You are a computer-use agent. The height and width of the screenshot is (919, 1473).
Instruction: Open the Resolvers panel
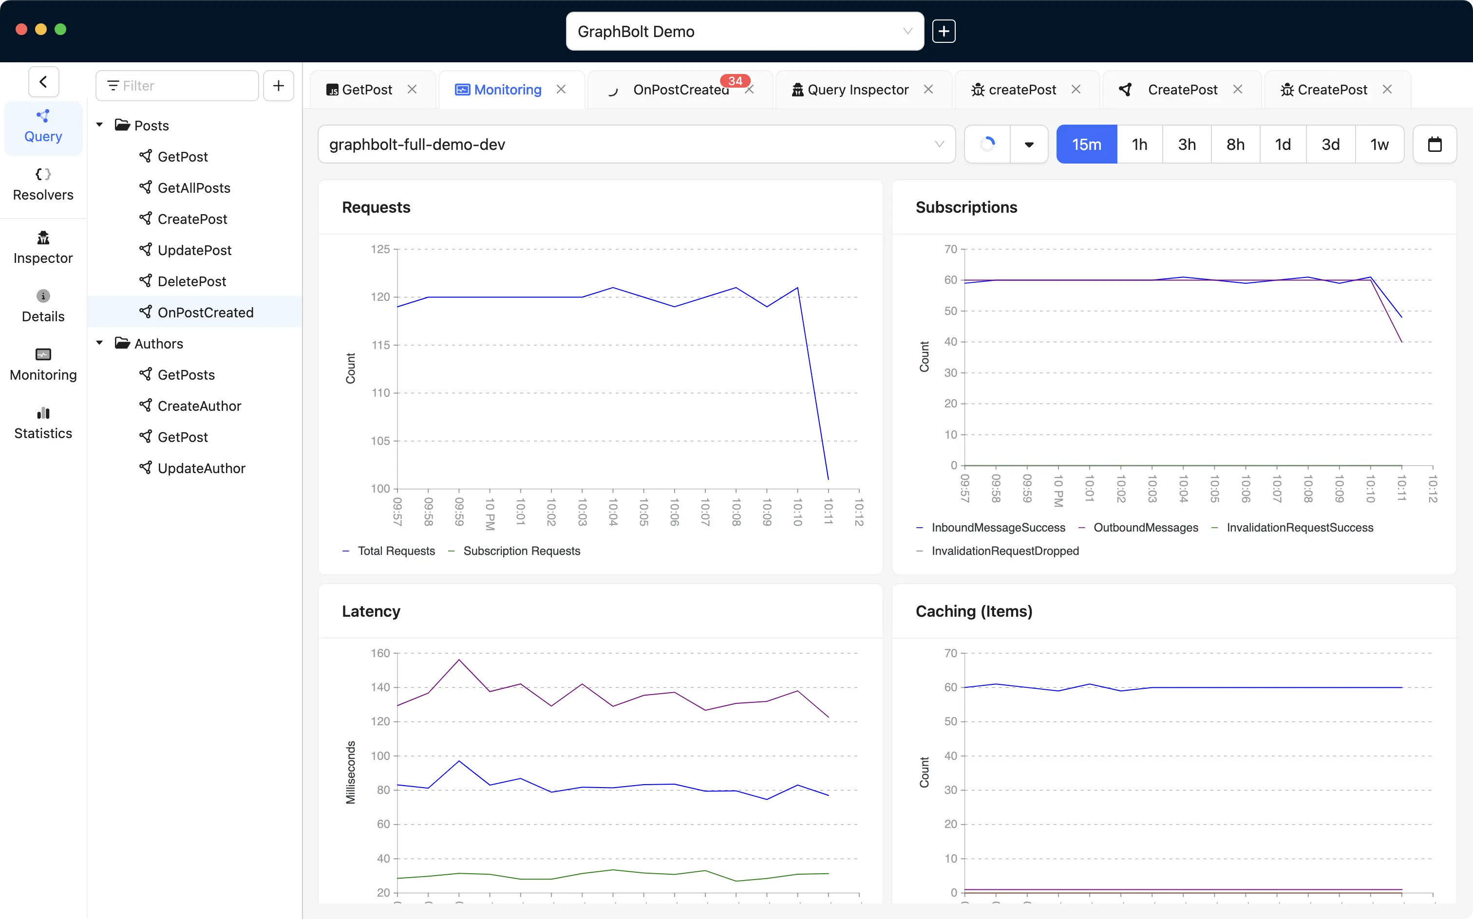[x=42, y=184]
